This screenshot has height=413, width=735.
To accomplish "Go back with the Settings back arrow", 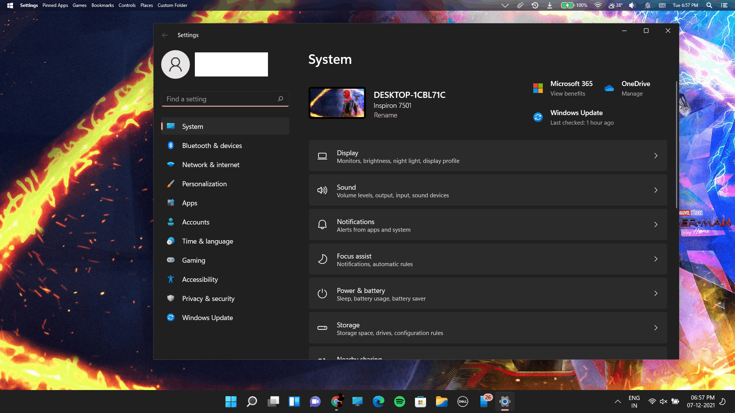I will click(165, 35).
